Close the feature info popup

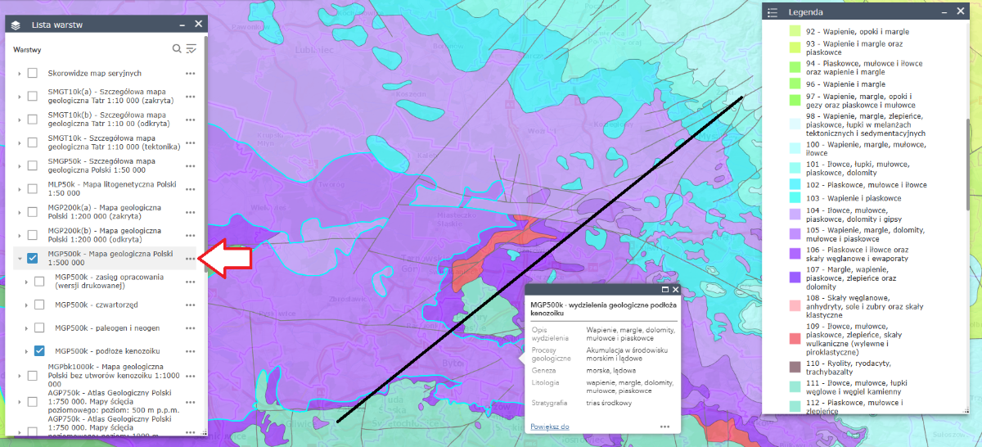[x=675, y=290]
